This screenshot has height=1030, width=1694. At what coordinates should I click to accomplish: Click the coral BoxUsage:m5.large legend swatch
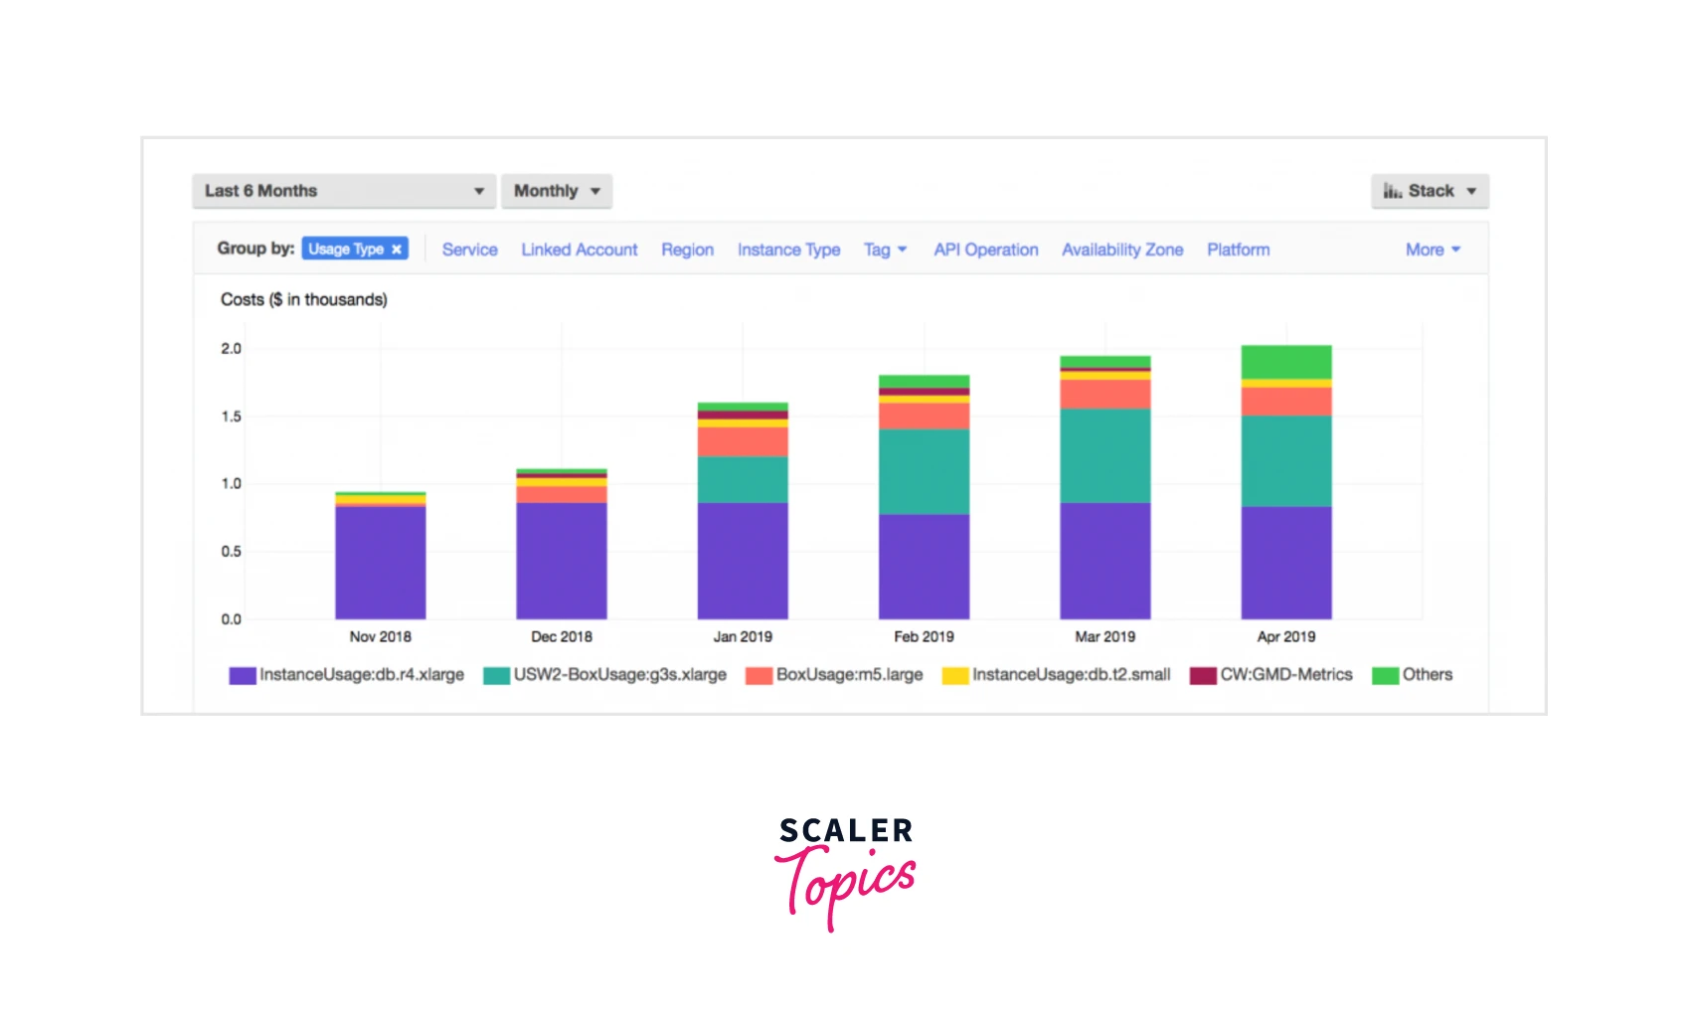759,676
